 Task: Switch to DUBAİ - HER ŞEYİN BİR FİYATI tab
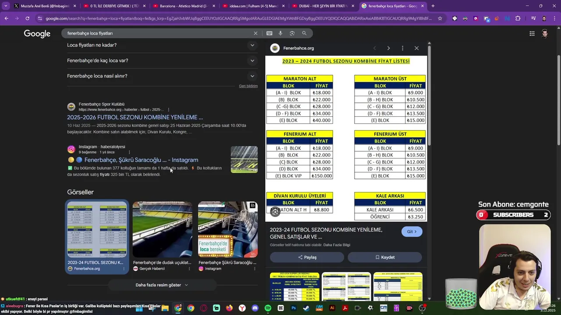pos(323,6)
